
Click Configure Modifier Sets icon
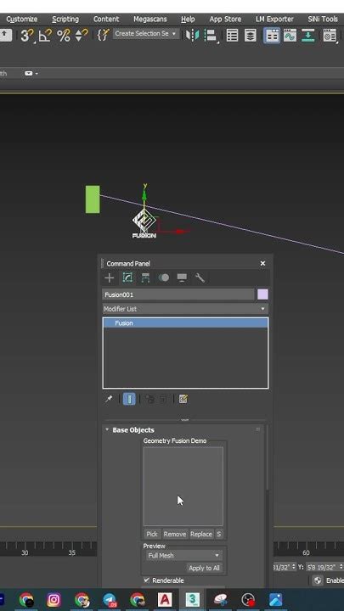coord(183,399)
